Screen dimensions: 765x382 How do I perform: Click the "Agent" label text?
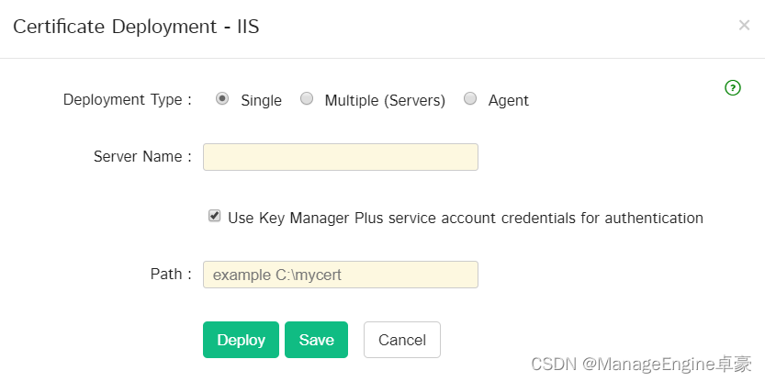coord(509,100)
